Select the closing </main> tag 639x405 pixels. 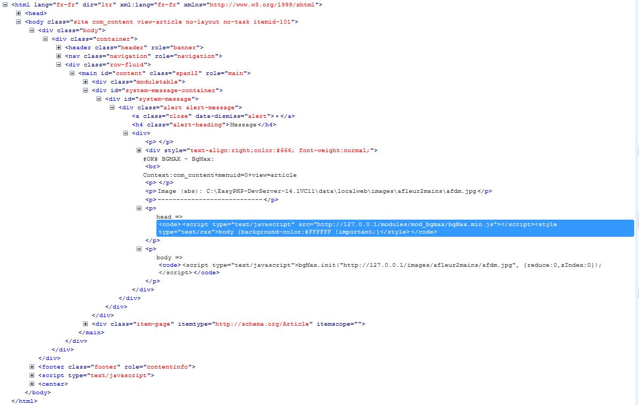(x=91, y=333)
